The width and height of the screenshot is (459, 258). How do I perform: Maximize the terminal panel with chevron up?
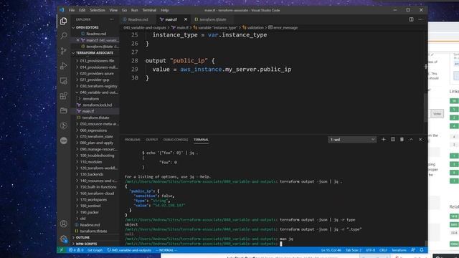click(411, 140)
